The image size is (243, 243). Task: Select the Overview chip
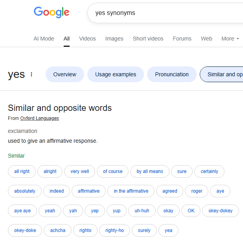(x=65, y=74)
